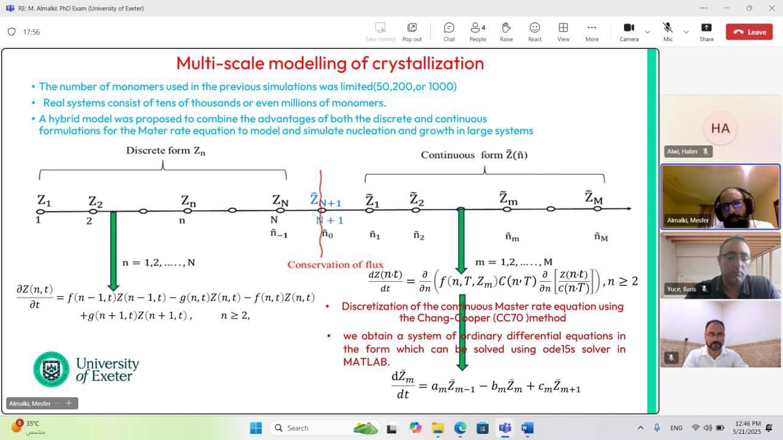Image resolution: width=783 pixels, height=440 pixels.
Task: Toggle the Mic mute state
Action: pyautogui.click(x=667, y=32)
